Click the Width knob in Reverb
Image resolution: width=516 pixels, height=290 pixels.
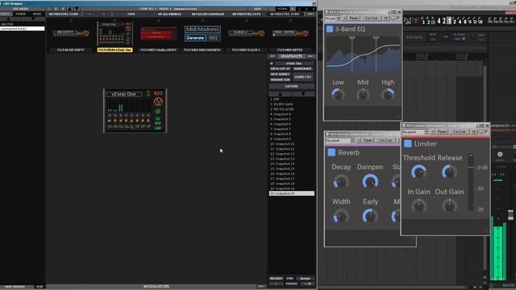click(341, 217)
